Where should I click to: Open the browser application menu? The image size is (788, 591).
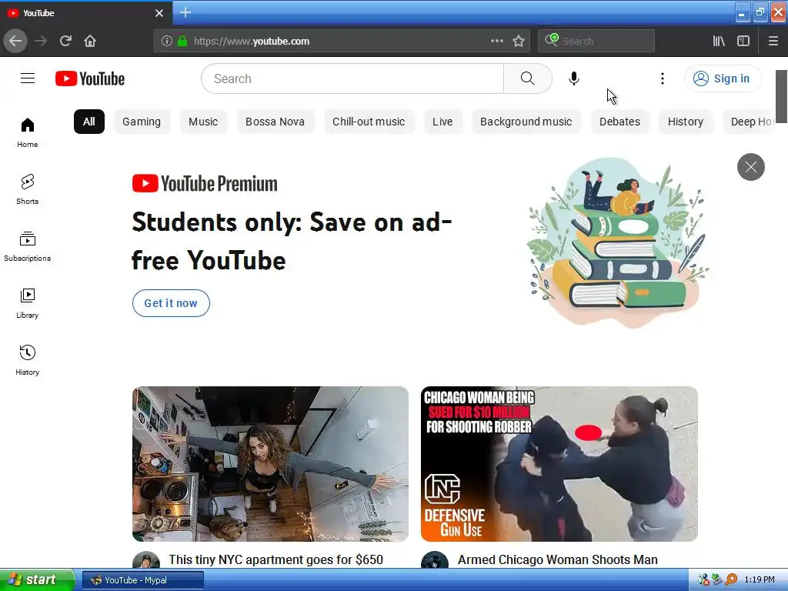(x=773, y=41)
